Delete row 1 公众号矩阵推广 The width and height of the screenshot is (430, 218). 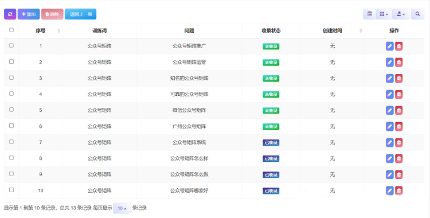click(398, 46)
